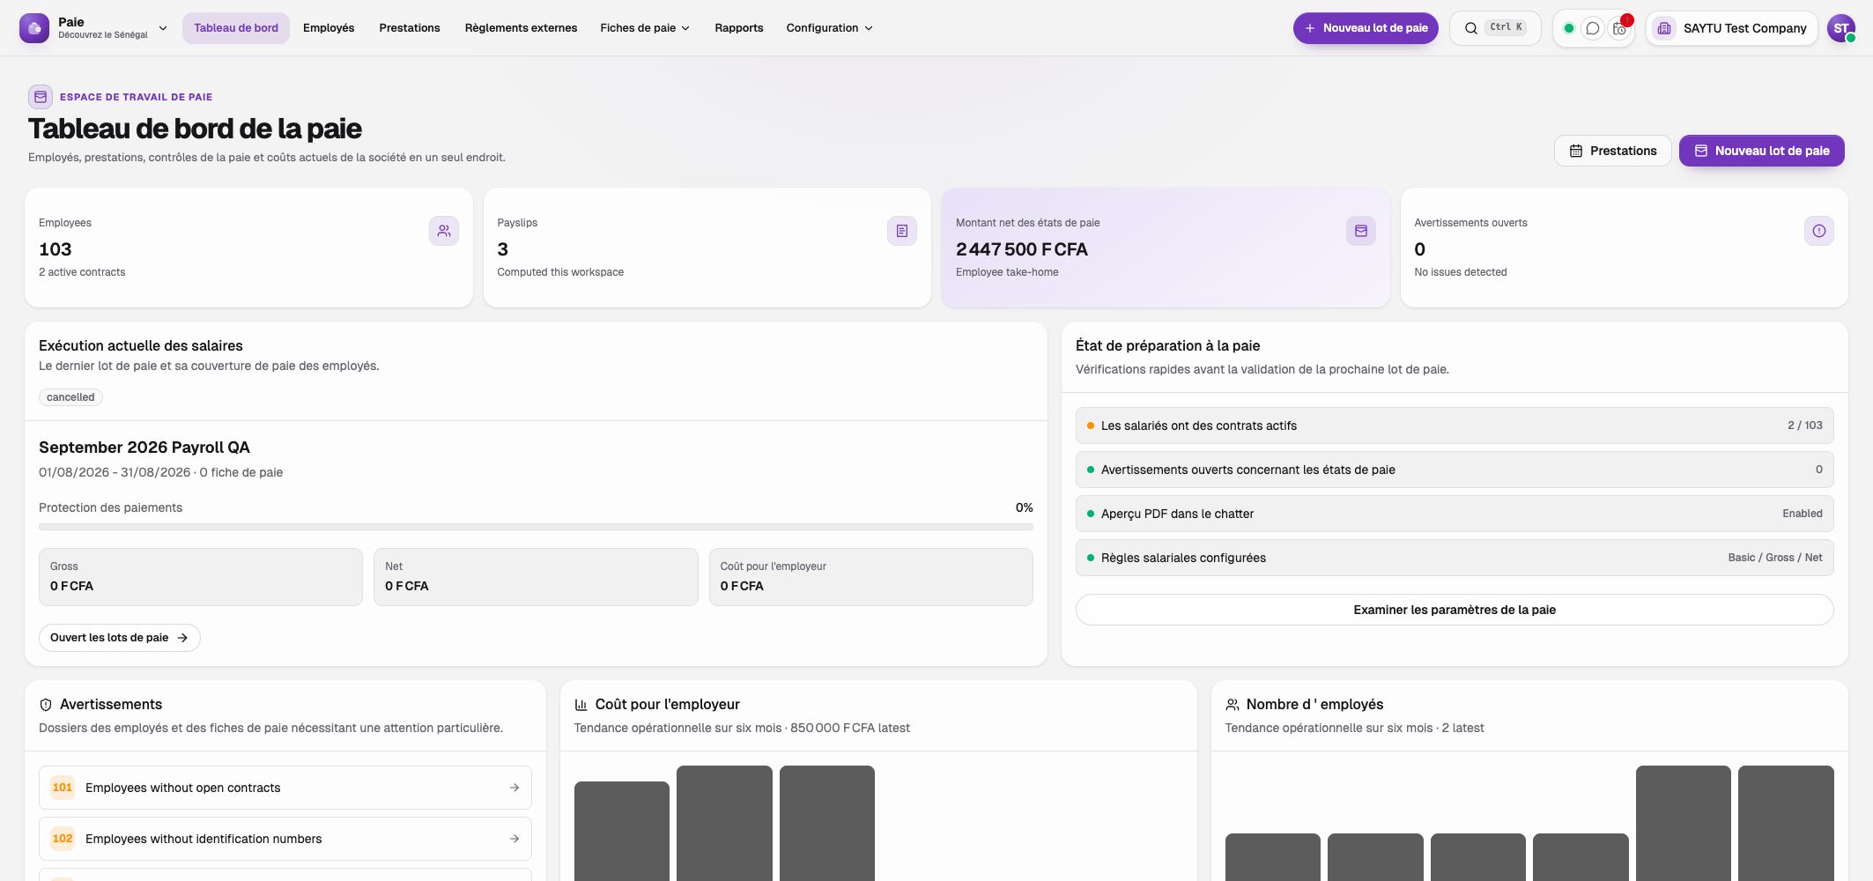The width and height of the screenshot is (1873, 881).
Task: Click the people icon beside Nombre d'employés
Action: click(x=1233, y=705)
